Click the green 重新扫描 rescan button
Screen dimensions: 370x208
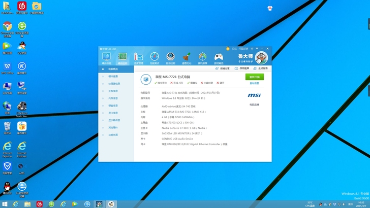(x=255, y=77)
